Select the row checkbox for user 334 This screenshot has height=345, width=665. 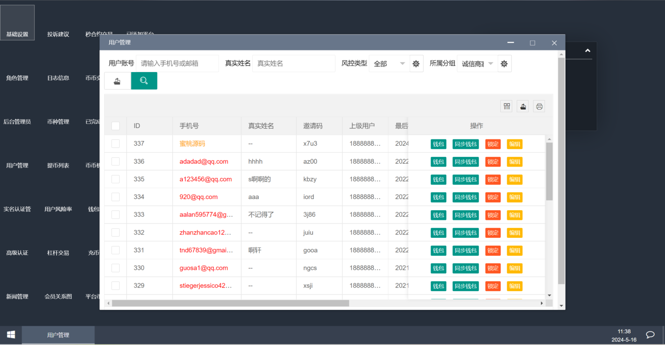tap(115, 197)
